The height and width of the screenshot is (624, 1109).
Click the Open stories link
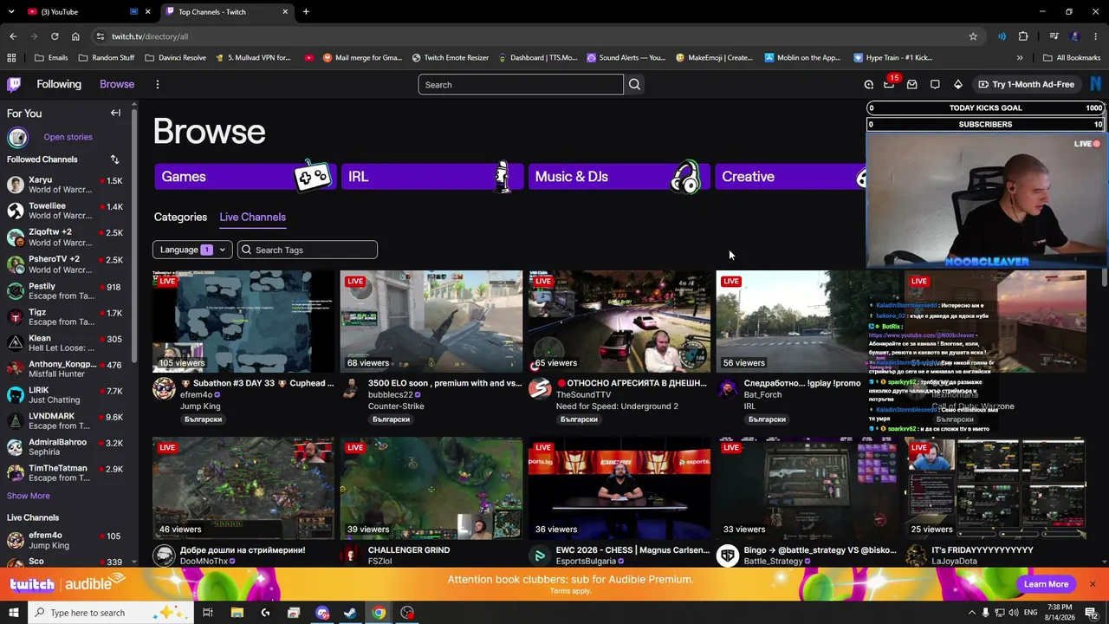(x=68, y=137)
